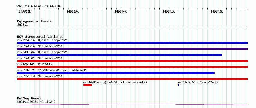Click the left arrowhead of the ruler
The image size is (256, 108).
18,9
